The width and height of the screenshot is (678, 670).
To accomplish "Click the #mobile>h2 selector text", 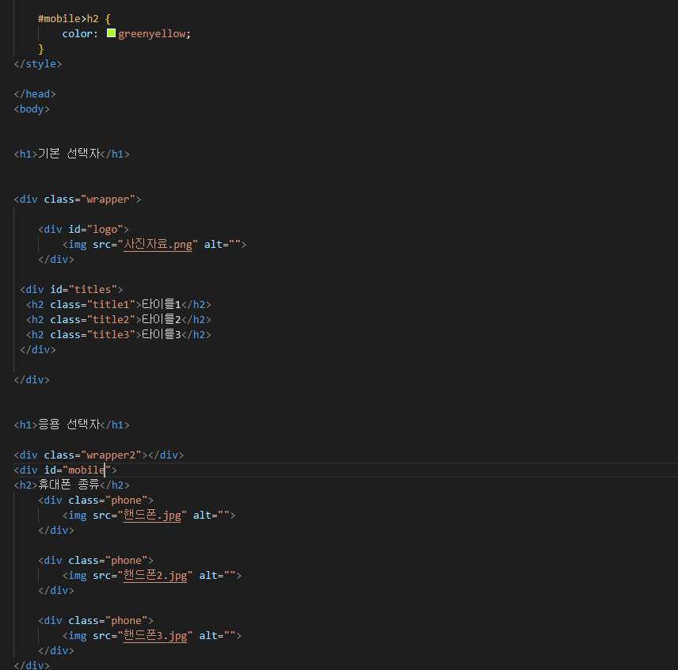I will pyautogui.click(x=68, y=18).
